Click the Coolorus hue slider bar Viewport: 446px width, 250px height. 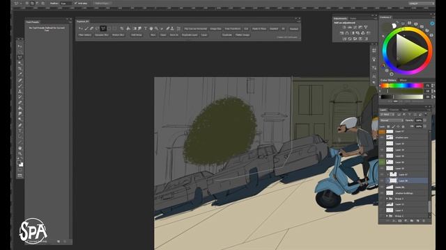click(x=402, y=85)
